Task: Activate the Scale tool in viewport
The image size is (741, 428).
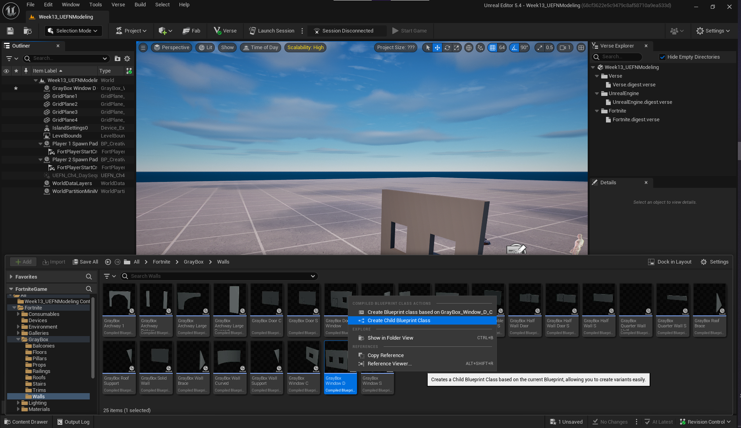Action: 457,48
